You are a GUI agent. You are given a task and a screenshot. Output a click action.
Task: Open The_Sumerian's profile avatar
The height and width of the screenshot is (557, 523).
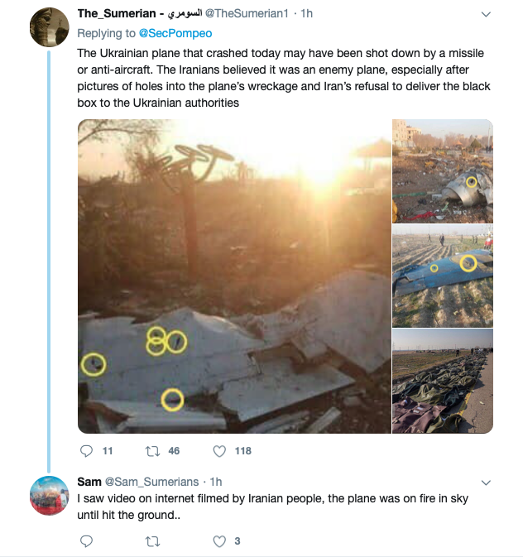pyautogui.click(x=49, y=29)
